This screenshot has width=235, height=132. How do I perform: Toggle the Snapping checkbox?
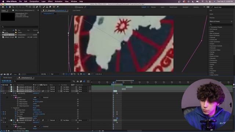(76, 7)
